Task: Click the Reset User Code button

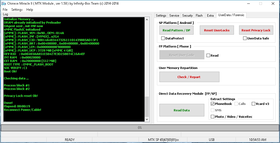Action: click(182, 55)
